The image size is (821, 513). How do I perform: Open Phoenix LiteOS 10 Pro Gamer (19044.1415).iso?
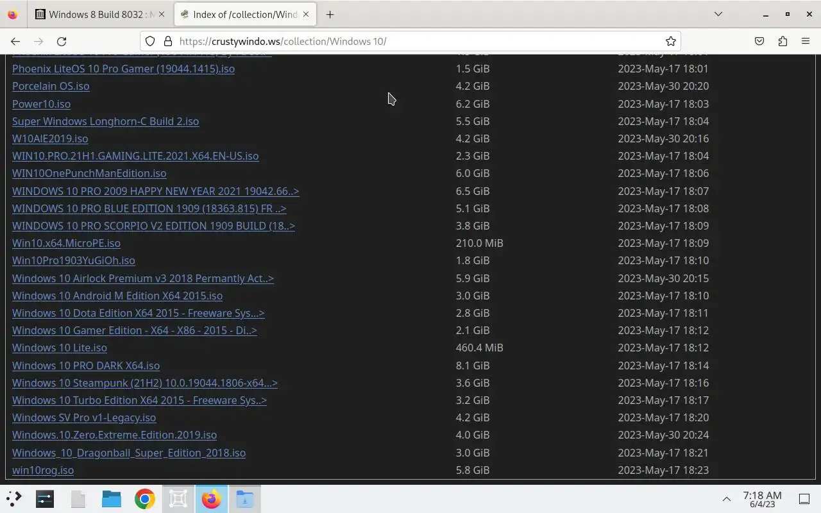click(123, 69)
